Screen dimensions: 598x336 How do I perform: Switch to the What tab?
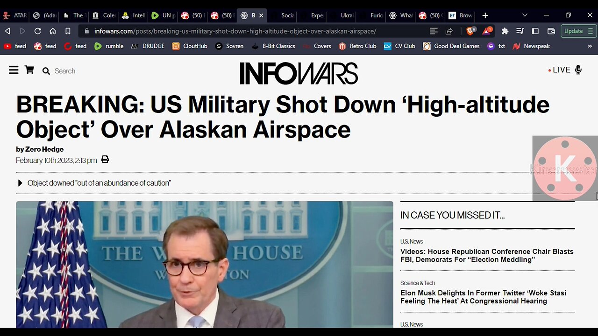tap(400, 15)
